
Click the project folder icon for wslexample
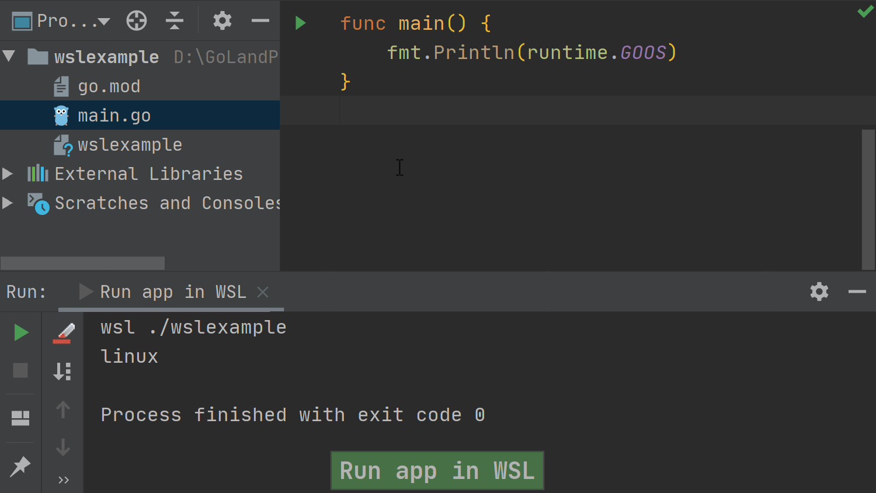[x=38, y=57]
